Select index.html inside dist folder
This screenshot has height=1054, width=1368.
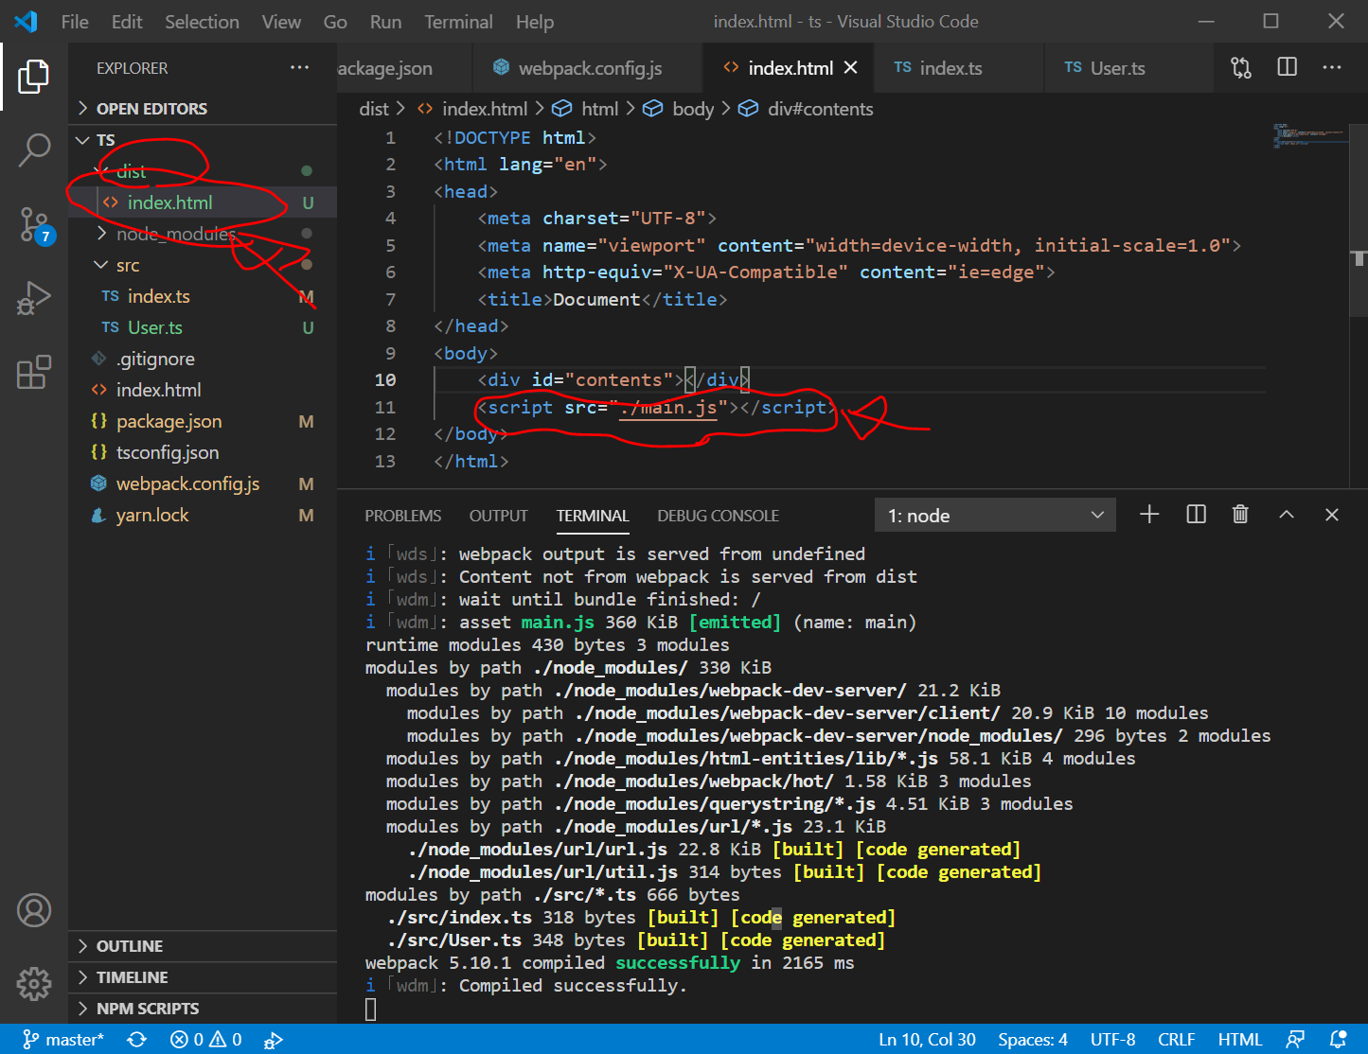point(203,202)
